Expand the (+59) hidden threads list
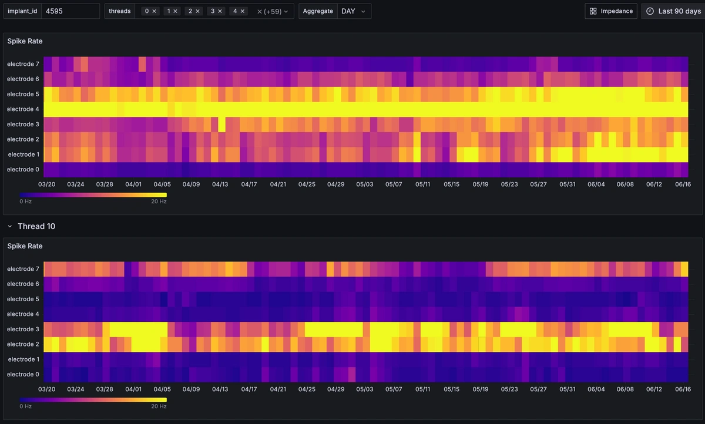The image size is (705, 424). coord(275,11)
